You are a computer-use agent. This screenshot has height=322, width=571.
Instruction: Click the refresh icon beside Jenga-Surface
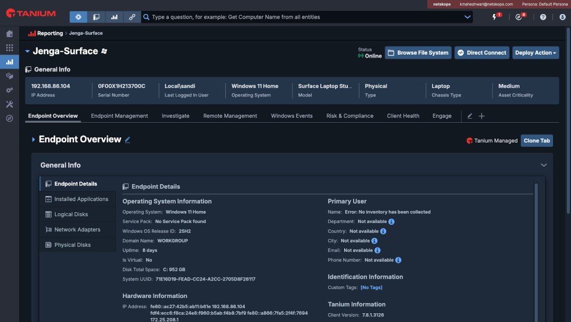tap(104, 51)
